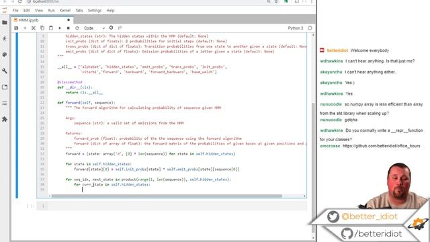
Task: Click the /betteridiot GitHub handle
Action: pyautogui.click(x=378, y=234)
